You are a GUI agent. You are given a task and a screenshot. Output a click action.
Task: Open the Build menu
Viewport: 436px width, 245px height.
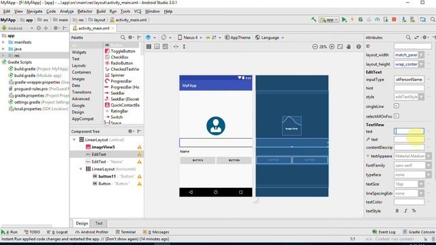(x=101, y=12)
